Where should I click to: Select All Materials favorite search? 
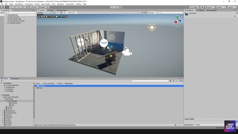tap(10, 87)
